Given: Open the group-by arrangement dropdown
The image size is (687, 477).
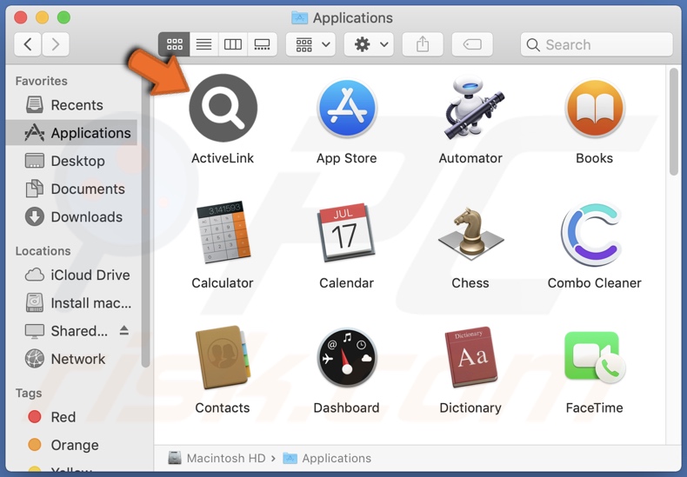Looking at the screenshot, I should (x=310, y=44).
